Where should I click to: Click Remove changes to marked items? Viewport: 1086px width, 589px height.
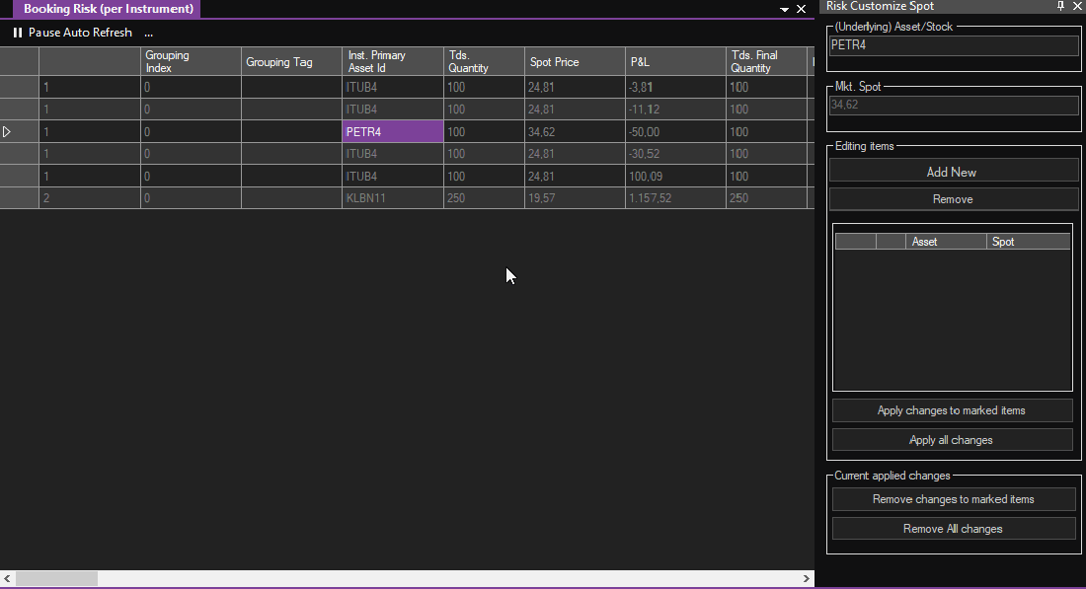(x=953, y=499)
